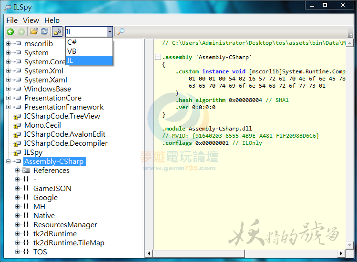Expand the '-' namespace node
Viewport: 357px width, 262px height.
click(18, 180)
